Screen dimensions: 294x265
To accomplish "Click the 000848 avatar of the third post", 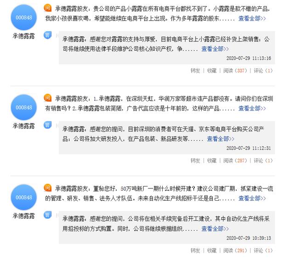I will pyautogui.click(x=24, y=197).
